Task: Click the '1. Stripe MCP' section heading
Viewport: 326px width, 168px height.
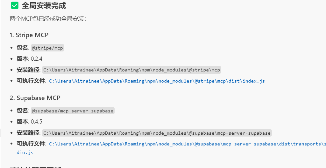Action: click(29, 35)
